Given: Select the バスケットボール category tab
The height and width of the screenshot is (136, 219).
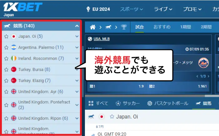Looking at the screenshot, I should pyautogui.click(x=167, y=103).
